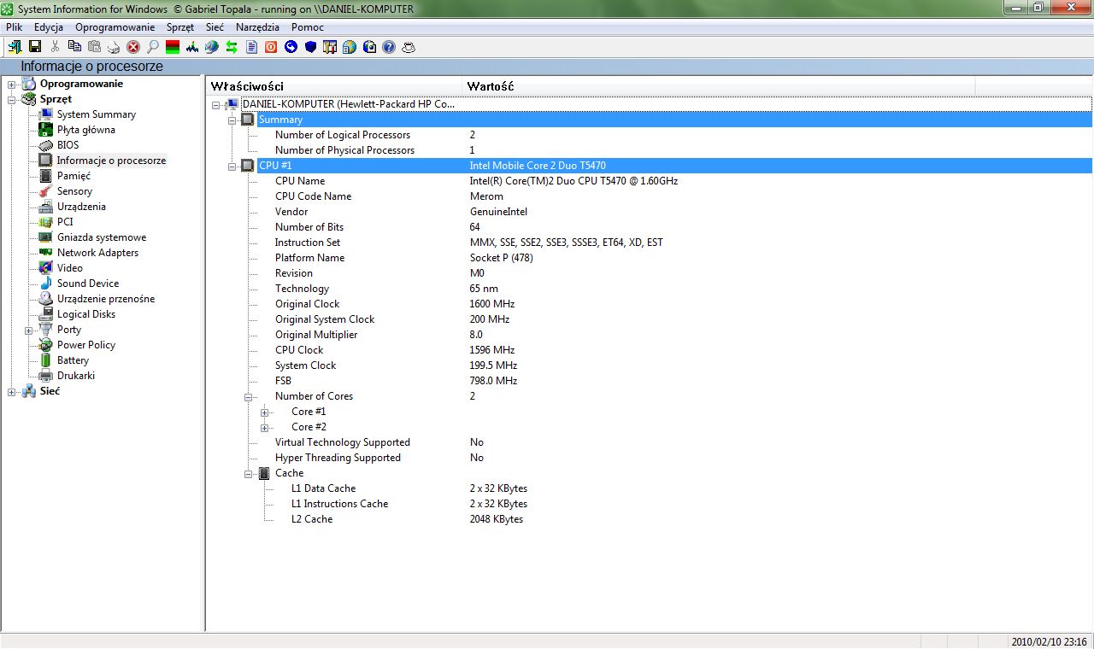Expand the Core #1 node
This screenshot has width=1094, height=649.
(265, 412)
